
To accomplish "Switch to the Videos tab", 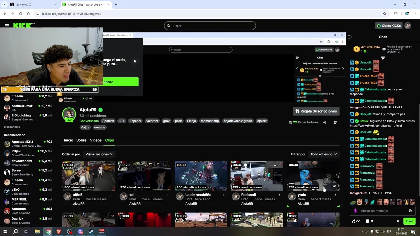I will click(96, 140).
